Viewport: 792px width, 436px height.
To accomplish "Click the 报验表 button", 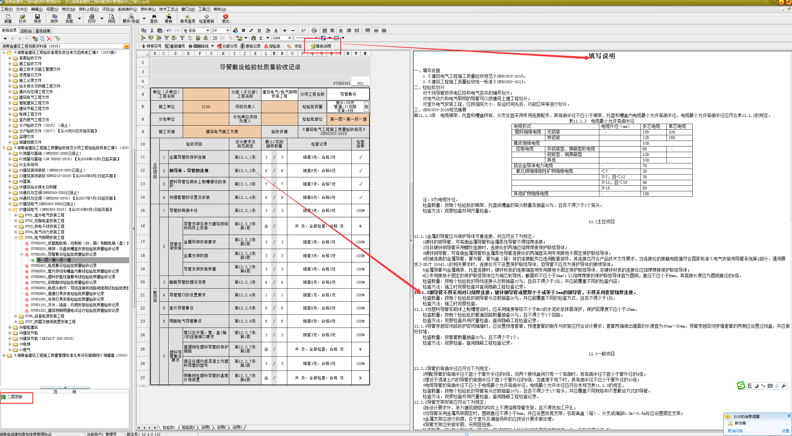I will tap(272, 46).
